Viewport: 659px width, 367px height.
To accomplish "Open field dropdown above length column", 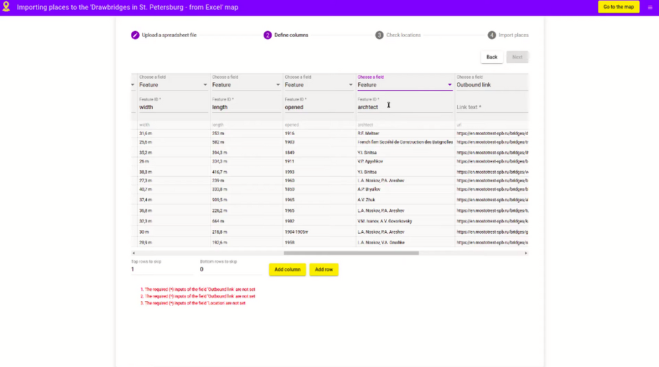I will 246,85.
